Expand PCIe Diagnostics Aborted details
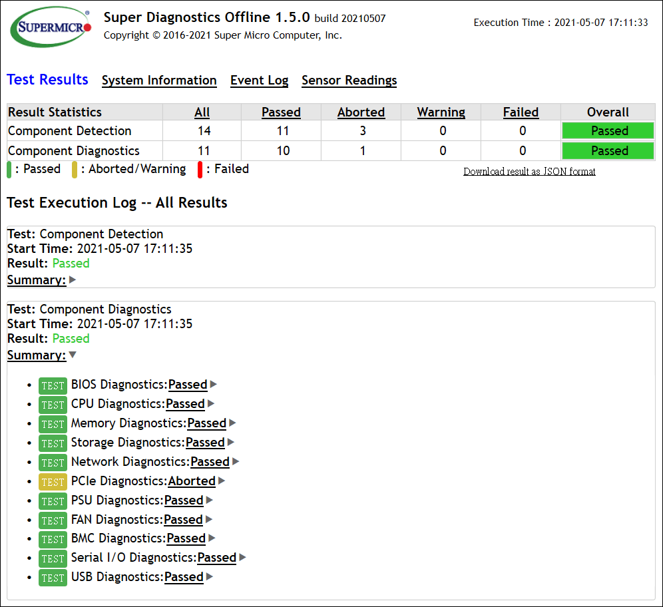Viewport: 663px width, 607px height. click(x=222, y=481)
